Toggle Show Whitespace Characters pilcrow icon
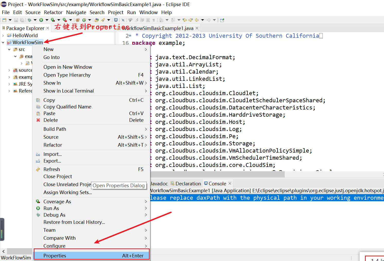The height and width of the screenshot is (261, 384). click(x=154, y=20)
